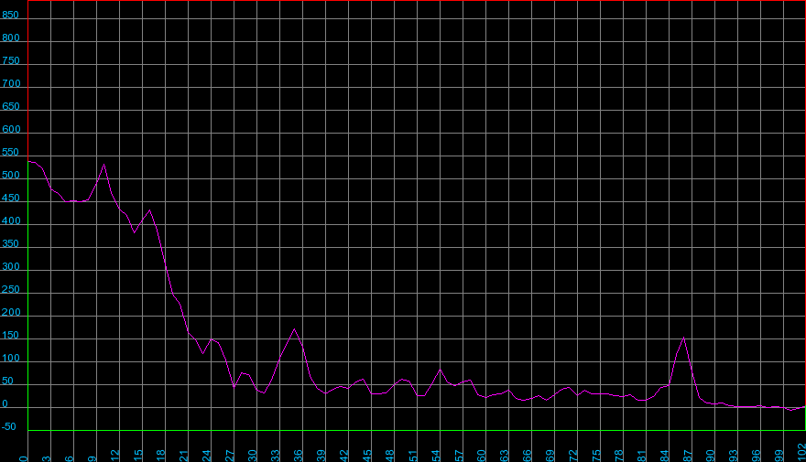Click the 66 label on the horizontal axis
This screenshot has height=462, width=806.
(x=527, y=456)
